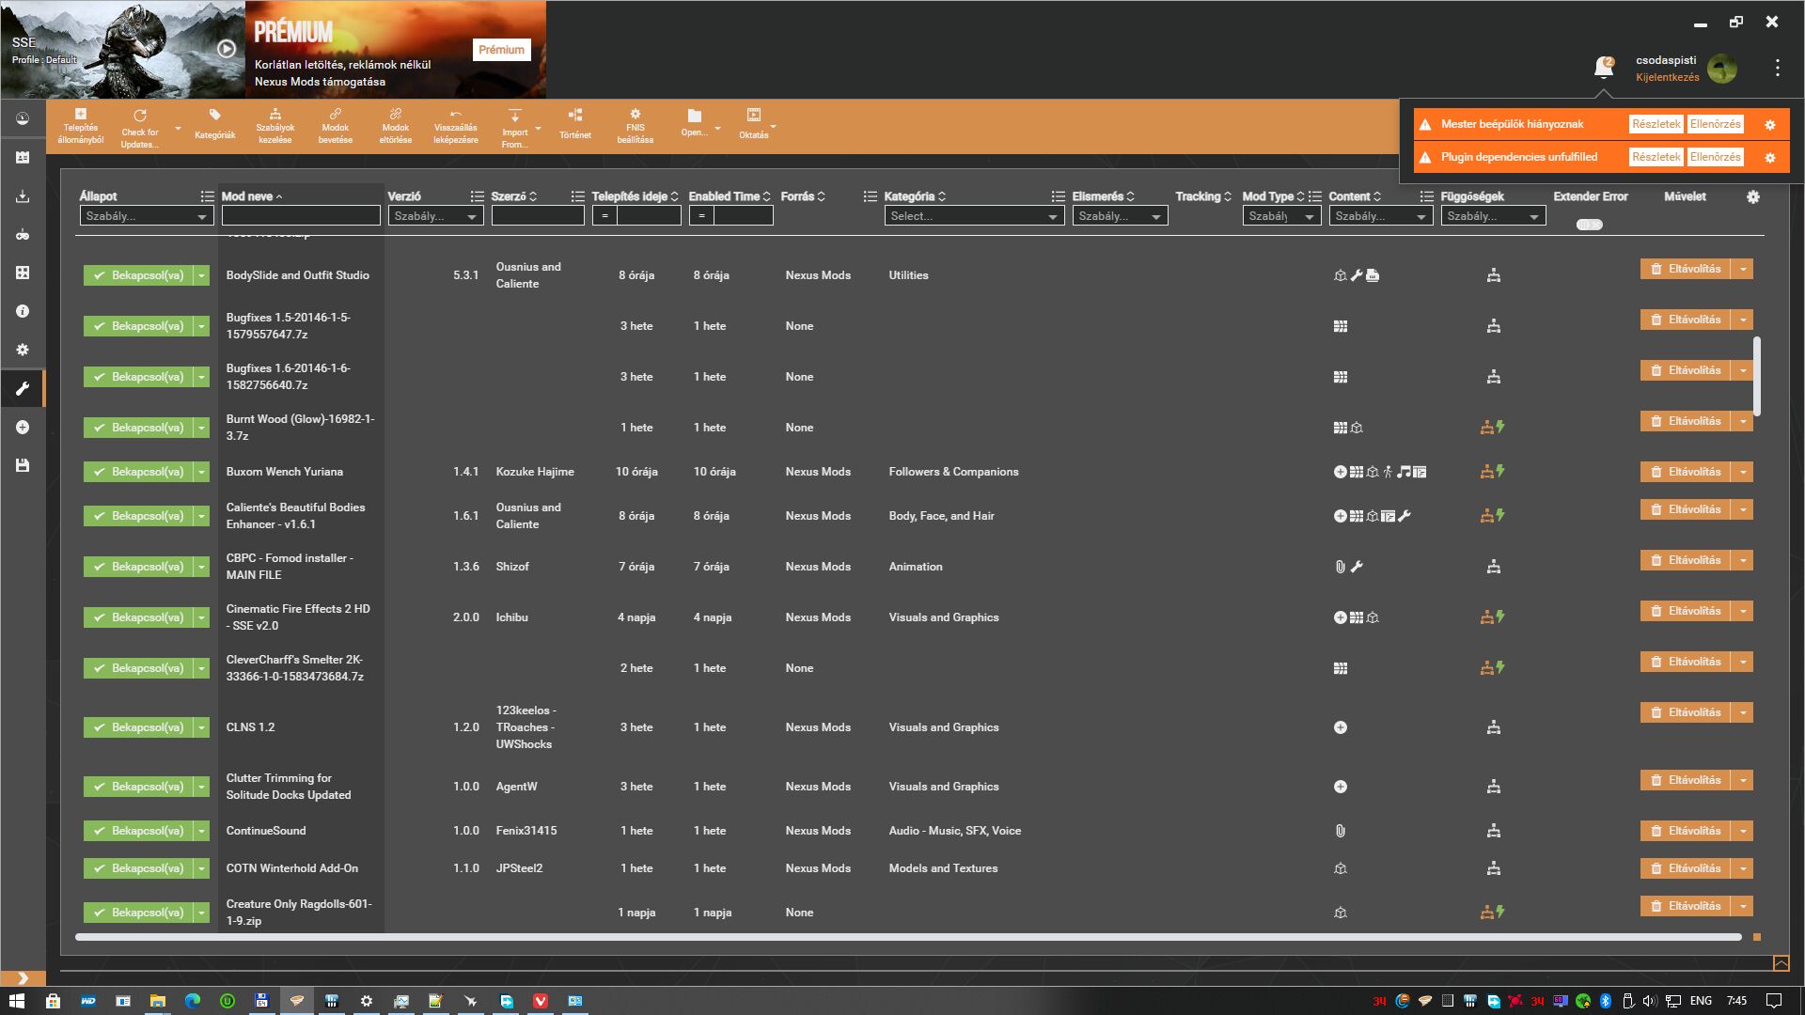Expand Eltávolítás arrow for BodySlide row
The image size is (1805, 1015).
click(x=1743, y=269)
